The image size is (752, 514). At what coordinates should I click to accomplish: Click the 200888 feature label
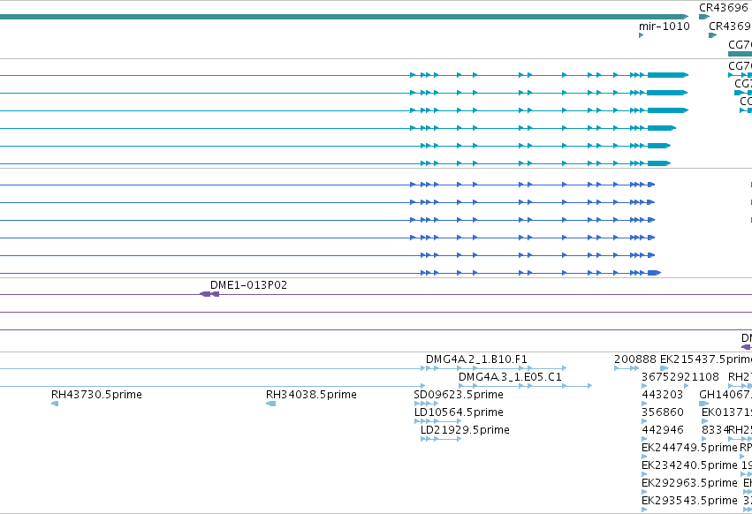click(635, 359)
